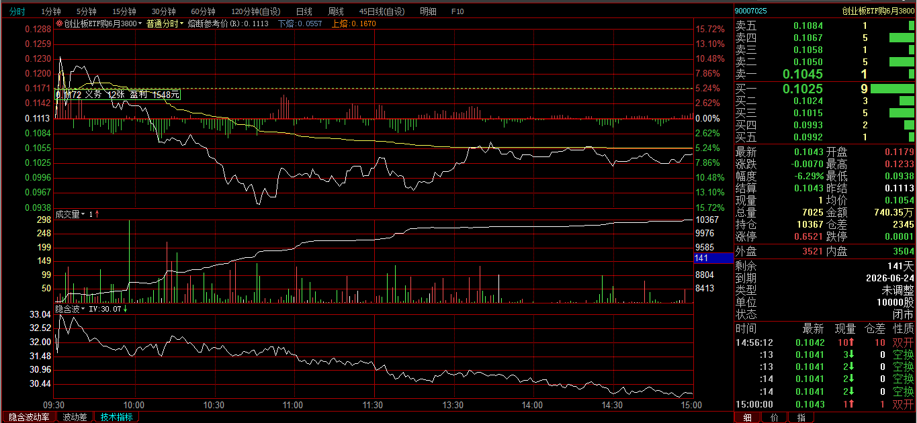This screenshot has height=423, width=917.
Task: Switch to the 波动差 bottom tab
Action: pyautogui.click(x=75, y=417)
